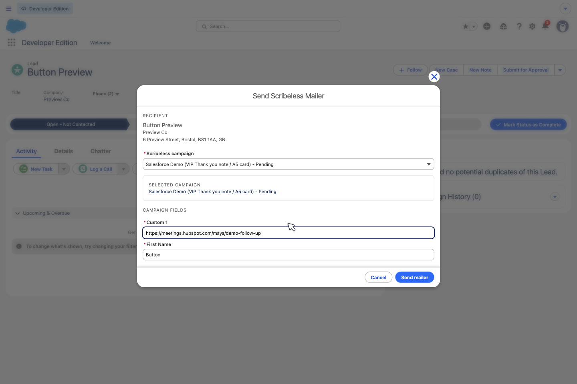The width and height of the screenshot is (577, 384).
Task: Switch to the Activity tab
Action: [26, 151]
